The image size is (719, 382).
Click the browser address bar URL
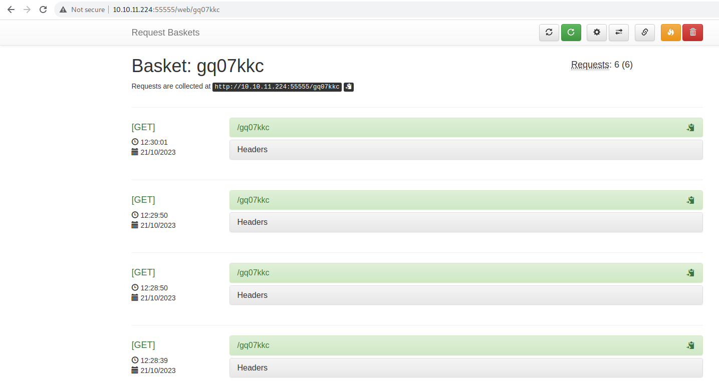(x=166, y=10)
